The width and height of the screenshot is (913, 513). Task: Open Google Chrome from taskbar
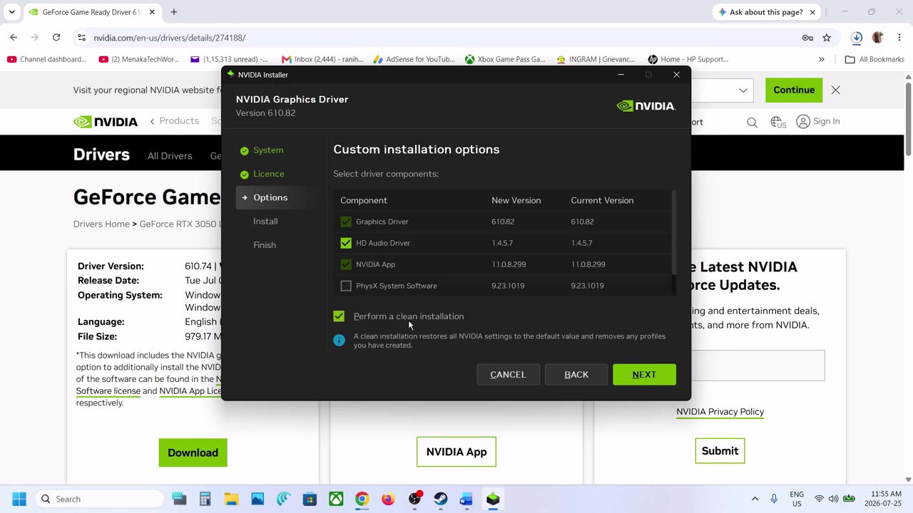362,499
